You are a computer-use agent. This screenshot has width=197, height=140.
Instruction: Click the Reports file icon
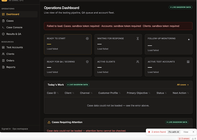tap(3, 67)
